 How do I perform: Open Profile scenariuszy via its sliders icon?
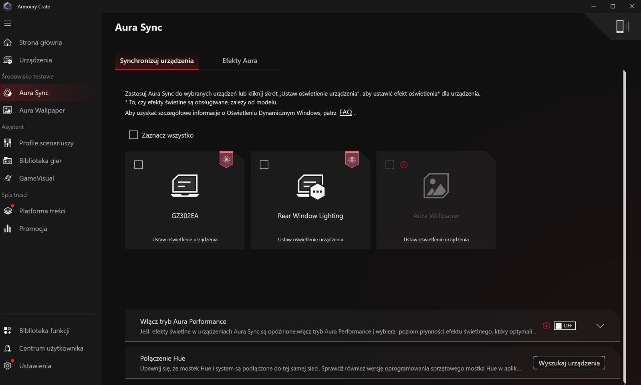tap(8, 143)
